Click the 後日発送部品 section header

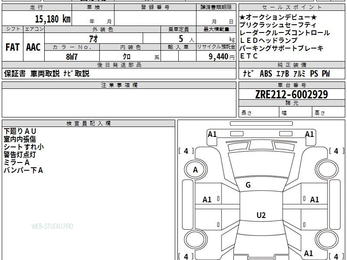pyautogui.click(x=119, y=65)
